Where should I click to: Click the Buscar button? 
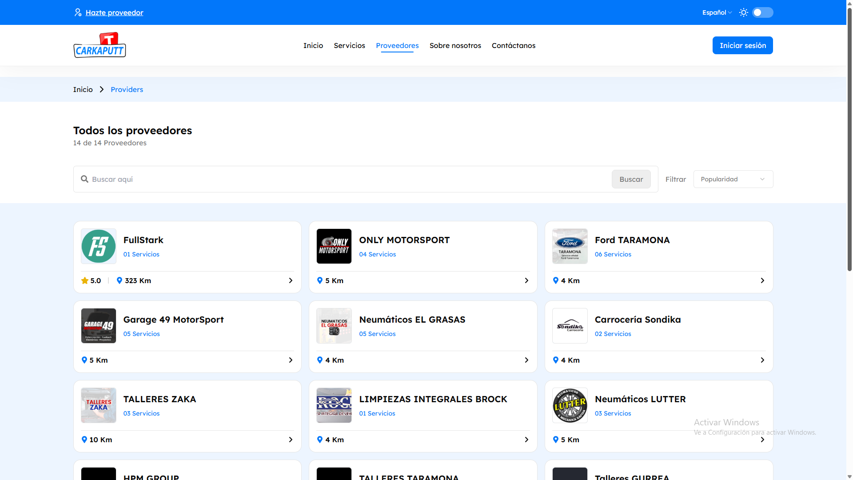pos(631,179)
